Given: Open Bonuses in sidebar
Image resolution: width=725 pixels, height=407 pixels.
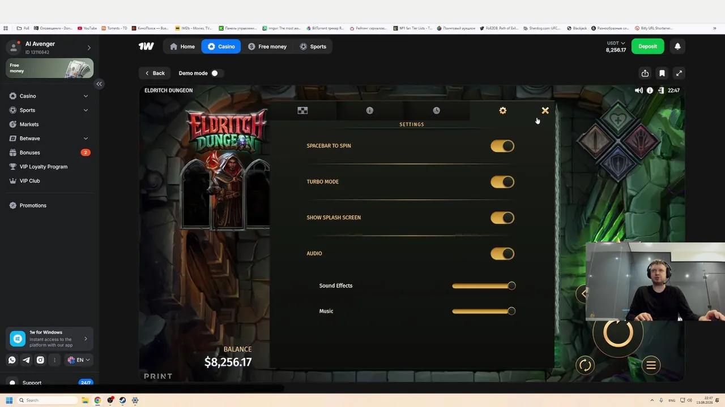Looking at the screenshot, I should (49, 153).
